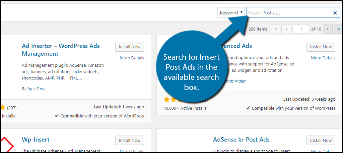Clear the search box with the X icon
The width and height of the screenshot is (343, 153).
pyautogui.click(x=335, y=13)
